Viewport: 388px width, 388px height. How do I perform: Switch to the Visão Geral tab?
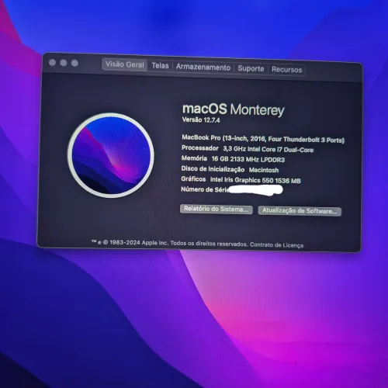[x=125, y=64]
